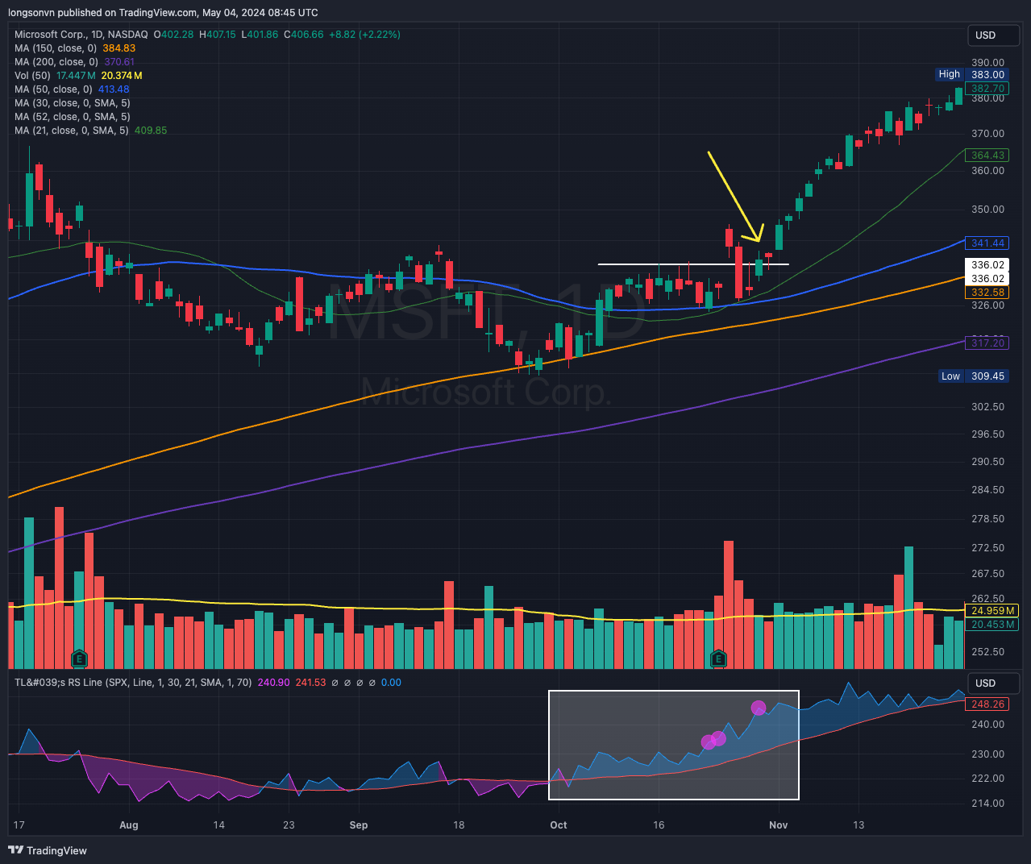This screenshot has height=864, width=1031.
Task: Select the MA (30, close, 0, SMA, 5) legend
Action: pos(73,103)
